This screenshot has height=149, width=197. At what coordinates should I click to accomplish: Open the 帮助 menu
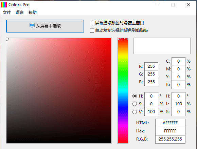pyautogui.click(x=33, y=13)
